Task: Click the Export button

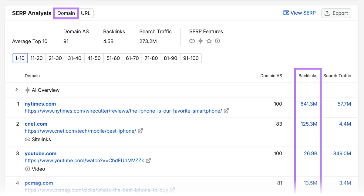Action: click(x=336, y=13)
